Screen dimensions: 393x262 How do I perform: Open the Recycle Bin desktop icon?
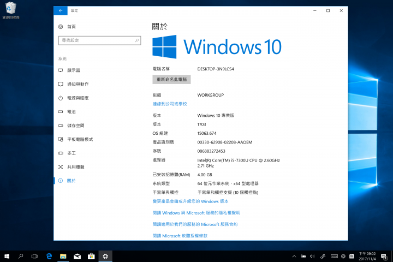(x=10, y=10)
